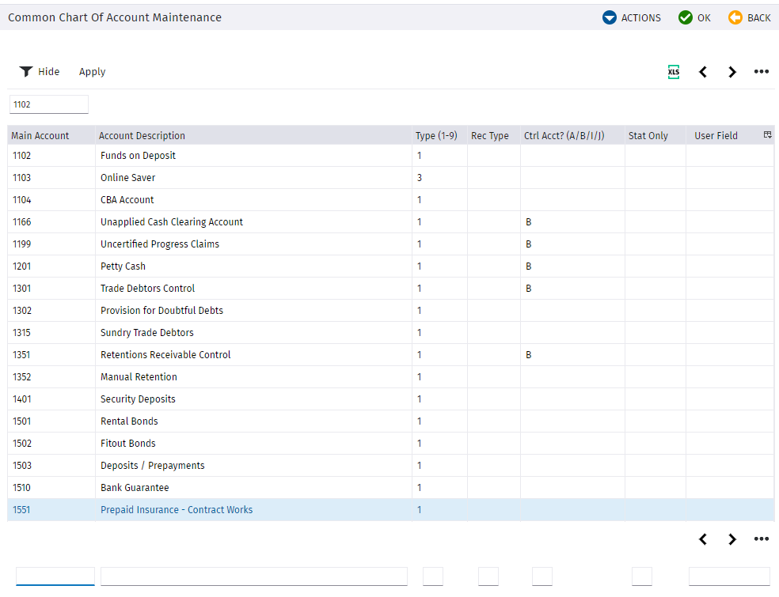This screenshot has height=597, width=779.
Task: Hide the filter row via the Hide button
Action: click(40, 71)
